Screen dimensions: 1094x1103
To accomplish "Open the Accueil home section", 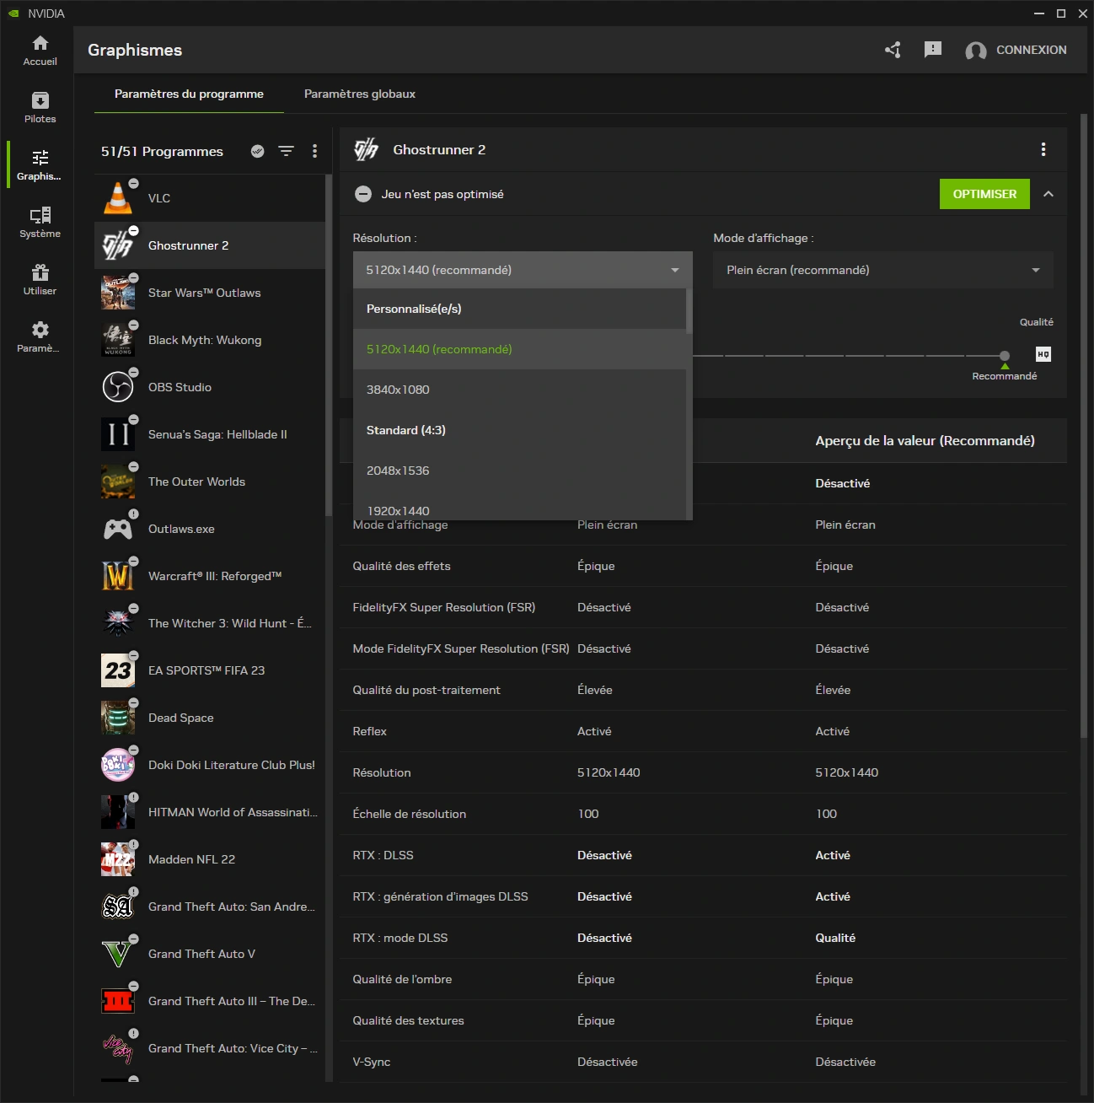I will coord(40,51).
